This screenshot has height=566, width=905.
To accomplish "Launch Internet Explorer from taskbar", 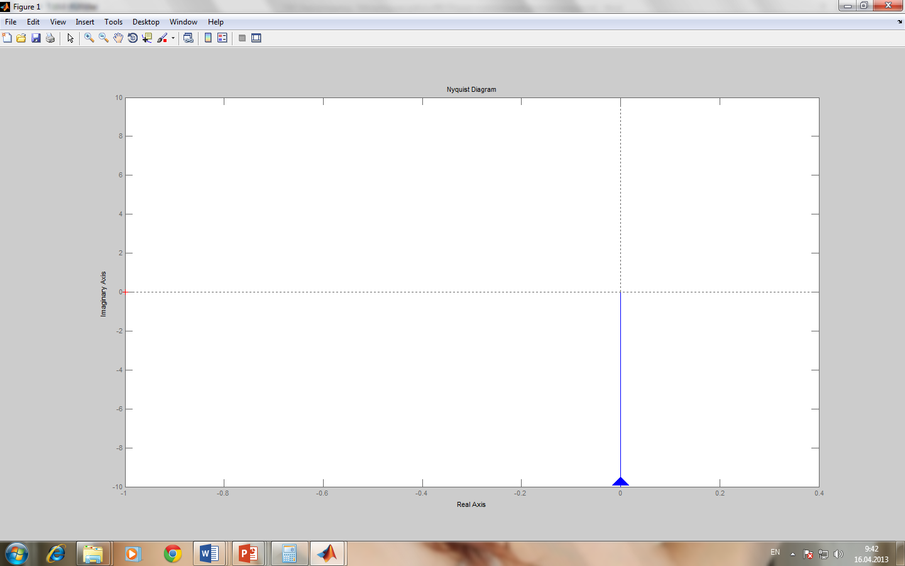I will point(56,554).
